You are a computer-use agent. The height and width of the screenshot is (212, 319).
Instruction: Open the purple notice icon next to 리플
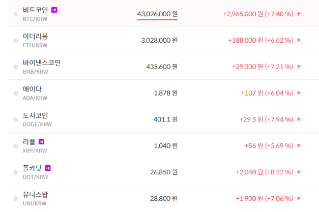click(x=41, y=141)
